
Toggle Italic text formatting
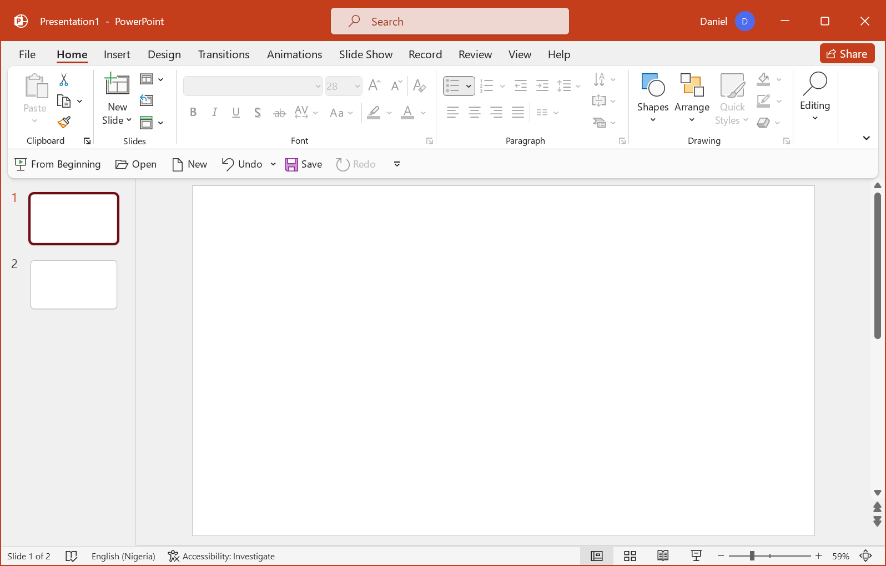click(214, 113)
